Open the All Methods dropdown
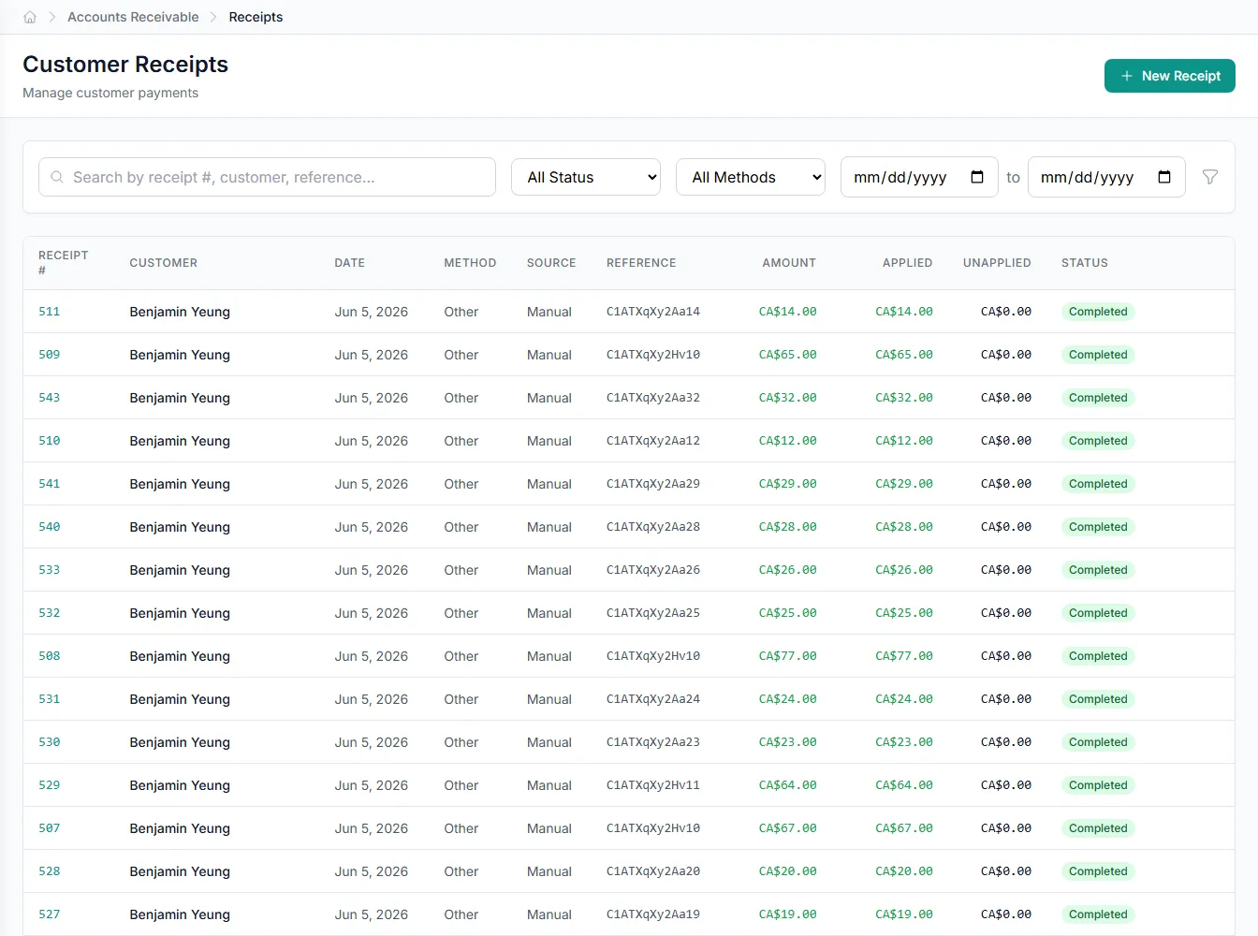This screenshot has width=1258, height=936. 751,177
